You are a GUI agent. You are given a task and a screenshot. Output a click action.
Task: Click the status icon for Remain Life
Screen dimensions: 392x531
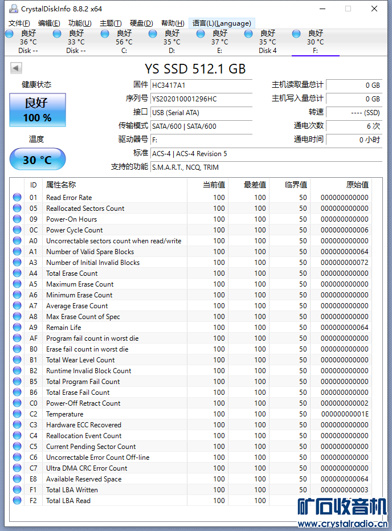click(17, 327)
